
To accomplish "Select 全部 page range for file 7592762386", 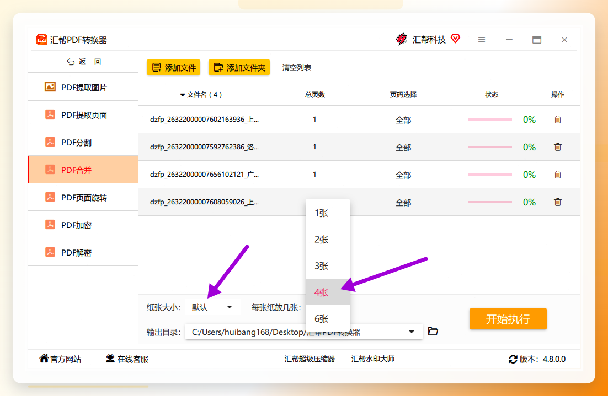I will [403, 148].
